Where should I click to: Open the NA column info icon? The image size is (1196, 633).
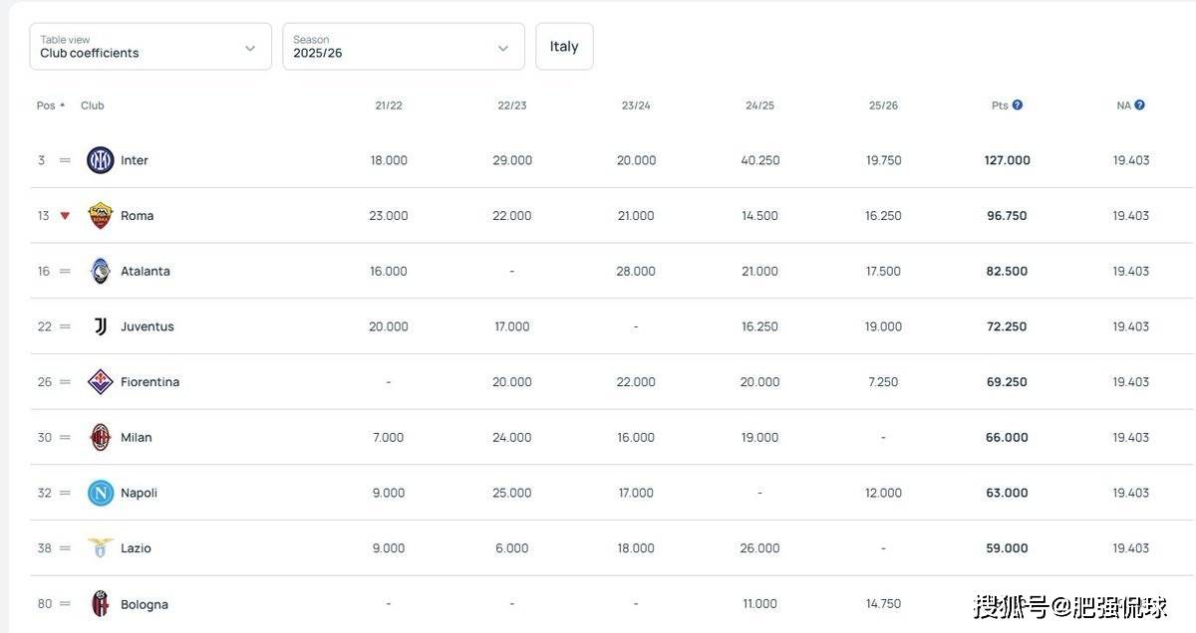click(1139, 105)
